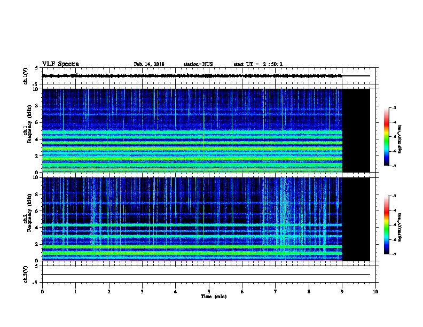Click the ch.3 flat voltage trace
This screenshot has height=327, width=423.
pyautogui.click(x=206, y=275)
